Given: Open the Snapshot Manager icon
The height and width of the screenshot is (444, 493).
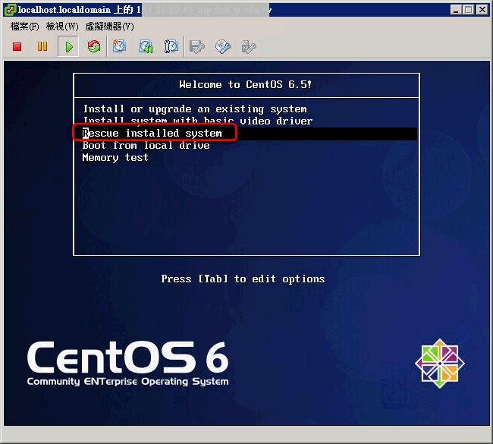Looking at the screenshot, I should [x=171, y=46].
